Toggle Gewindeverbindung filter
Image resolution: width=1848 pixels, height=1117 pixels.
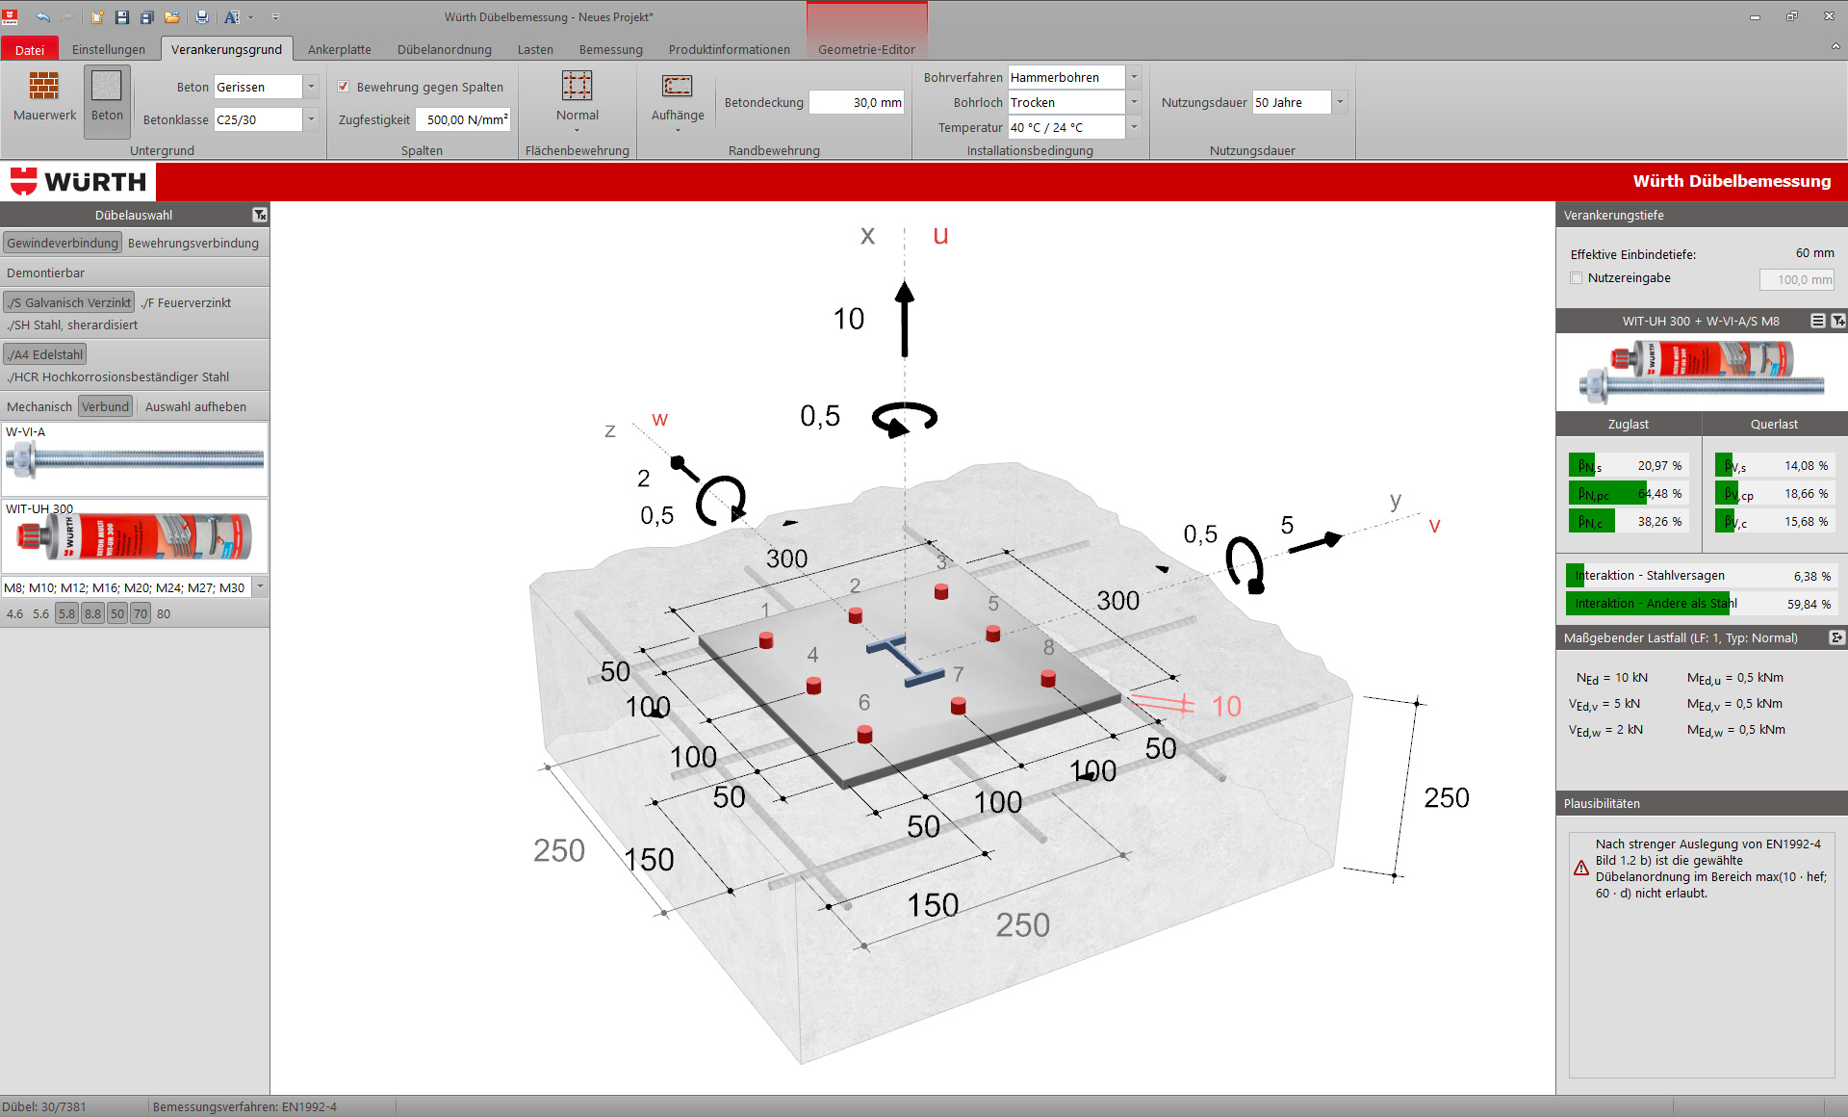click(63, 243)
